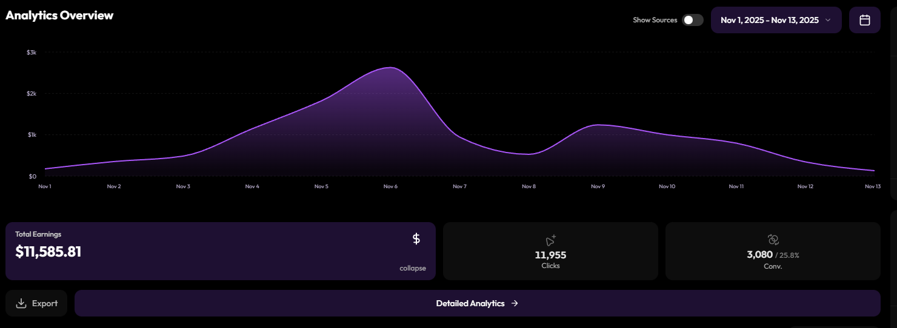Image resolution: width=897 pixels, height=328 pixels.
Task: Click the 3,080 conversions value
Action: (x=759, y=255)
